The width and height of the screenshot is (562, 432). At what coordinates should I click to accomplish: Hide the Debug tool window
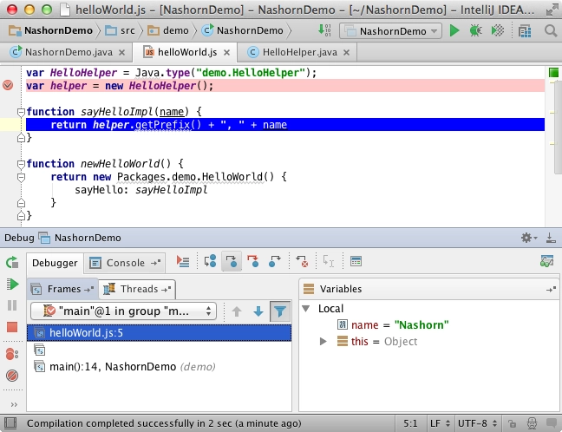[x=551, y=238]
